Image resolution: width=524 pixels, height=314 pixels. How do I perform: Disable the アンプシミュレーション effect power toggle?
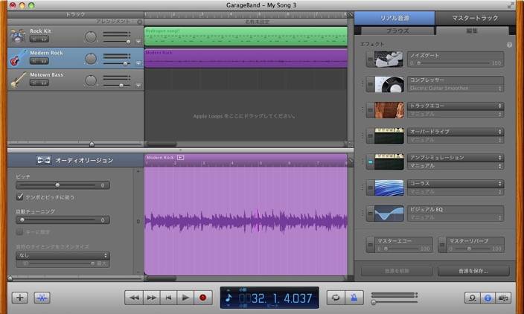click(x=370, y=161)
